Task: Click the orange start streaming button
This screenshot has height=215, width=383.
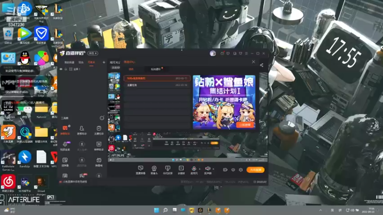Action: [x=256, y=170]
